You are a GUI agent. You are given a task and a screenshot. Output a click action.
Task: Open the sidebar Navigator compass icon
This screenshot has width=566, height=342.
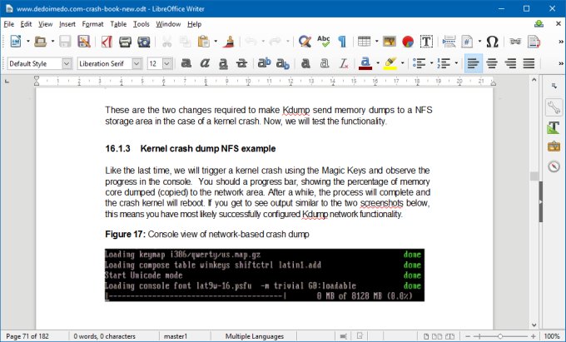[x=554, y=166]
